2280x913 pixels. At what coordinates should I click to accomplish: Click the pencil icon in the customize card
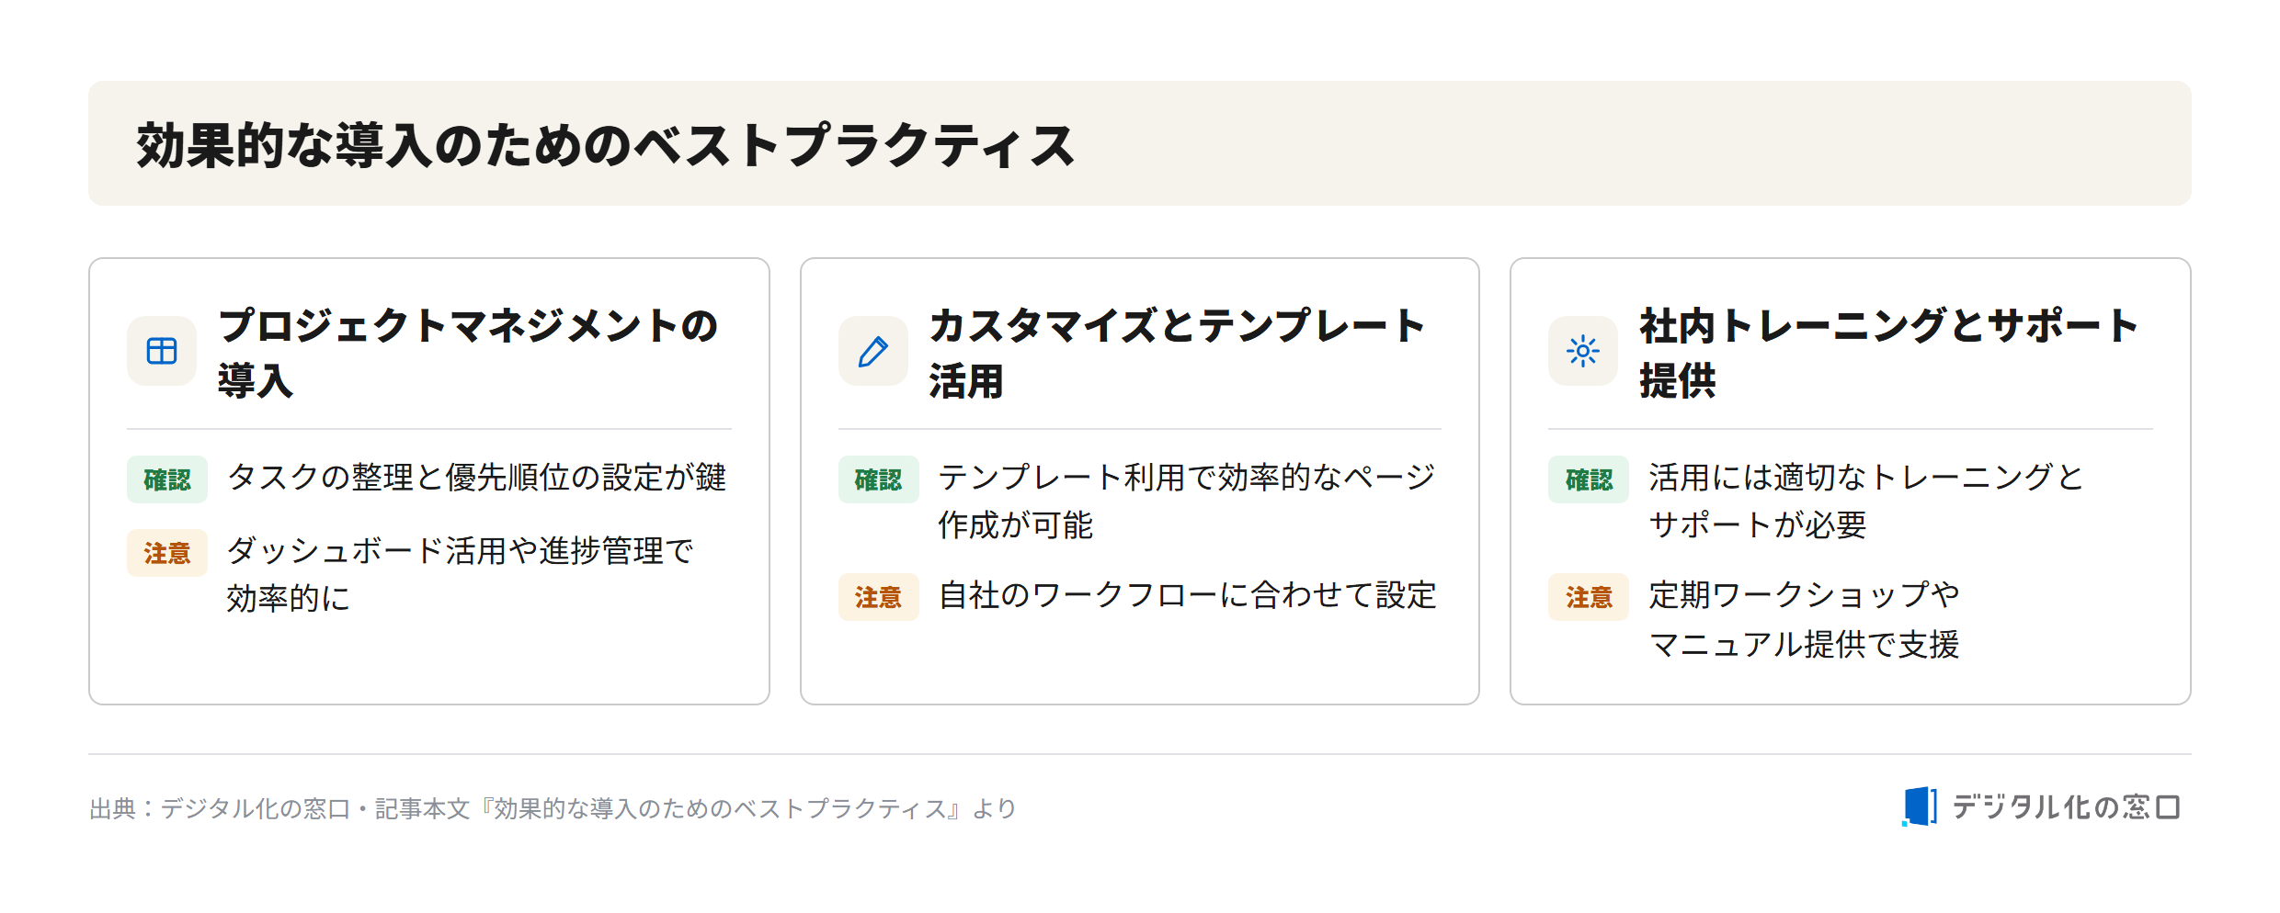point(872,351)
